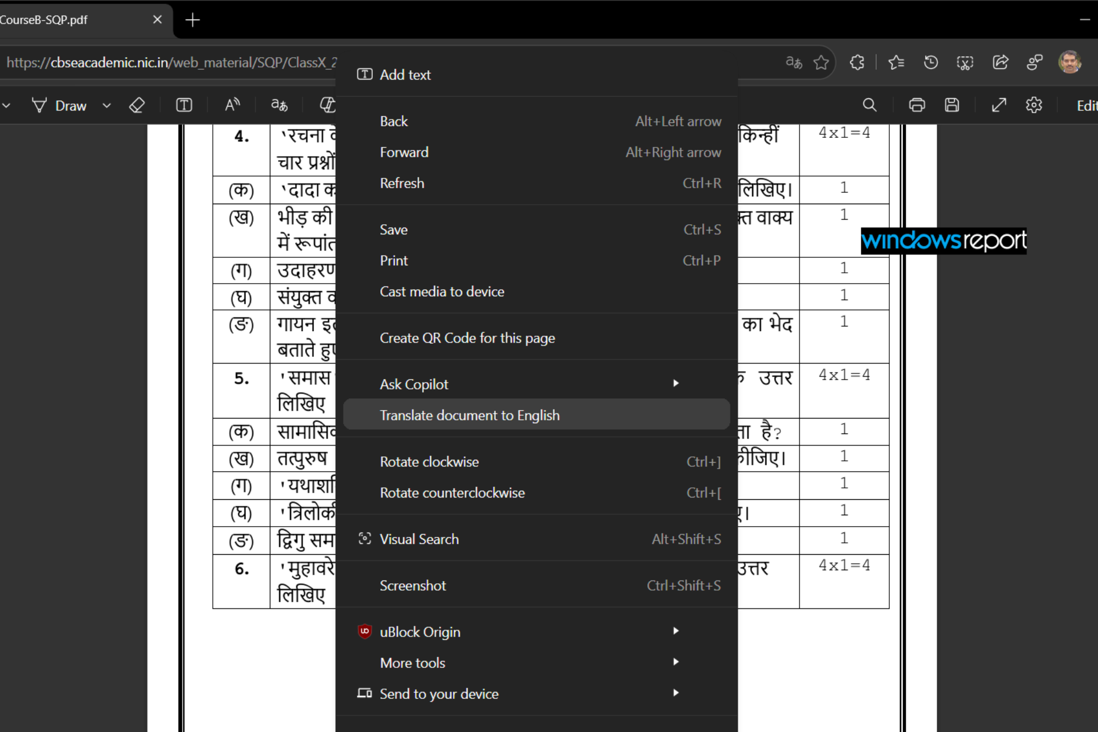This screenshot has width=1098, height=732.
Task: Choose Add text from the context menu
Action: (x=536, y=75)
